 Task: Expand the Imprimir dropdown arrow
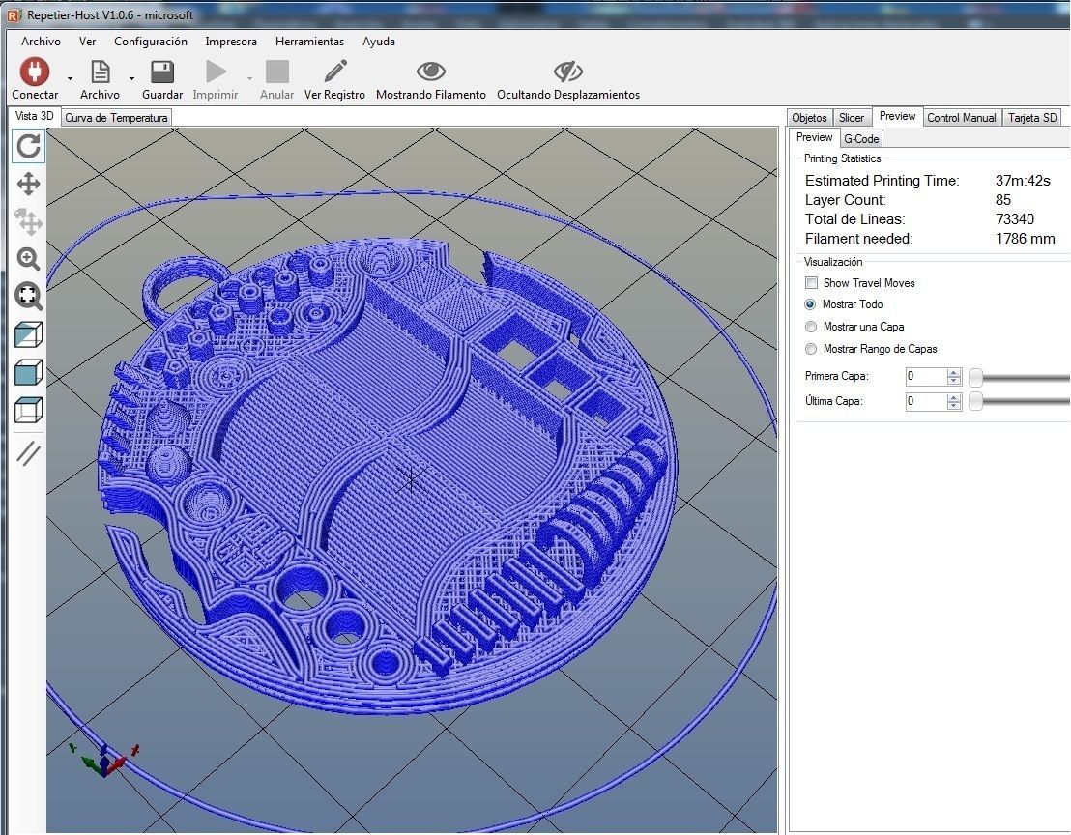click(249, 78)
